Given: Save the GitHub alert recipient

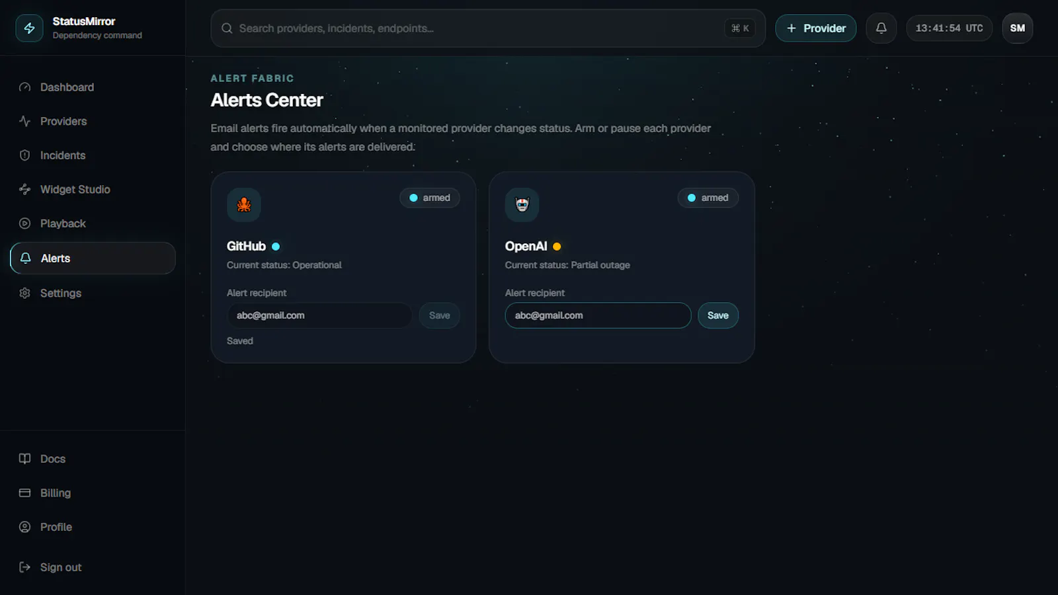Looking at the screenshot, I should click(439, 315).
